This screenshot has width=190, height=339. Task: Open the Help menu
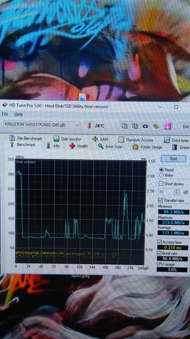pyautogui.click(x=19, y=114)
